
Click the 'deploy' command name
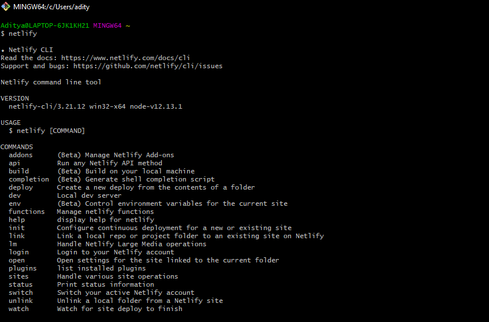click(21, 187)
